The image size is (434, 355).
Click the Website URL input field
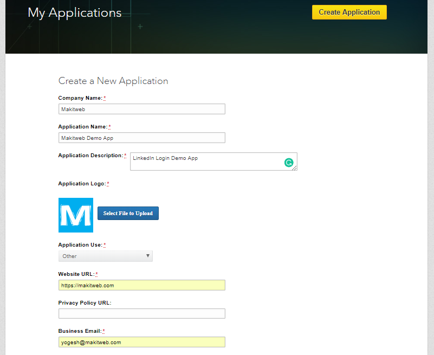pos(142,285)
